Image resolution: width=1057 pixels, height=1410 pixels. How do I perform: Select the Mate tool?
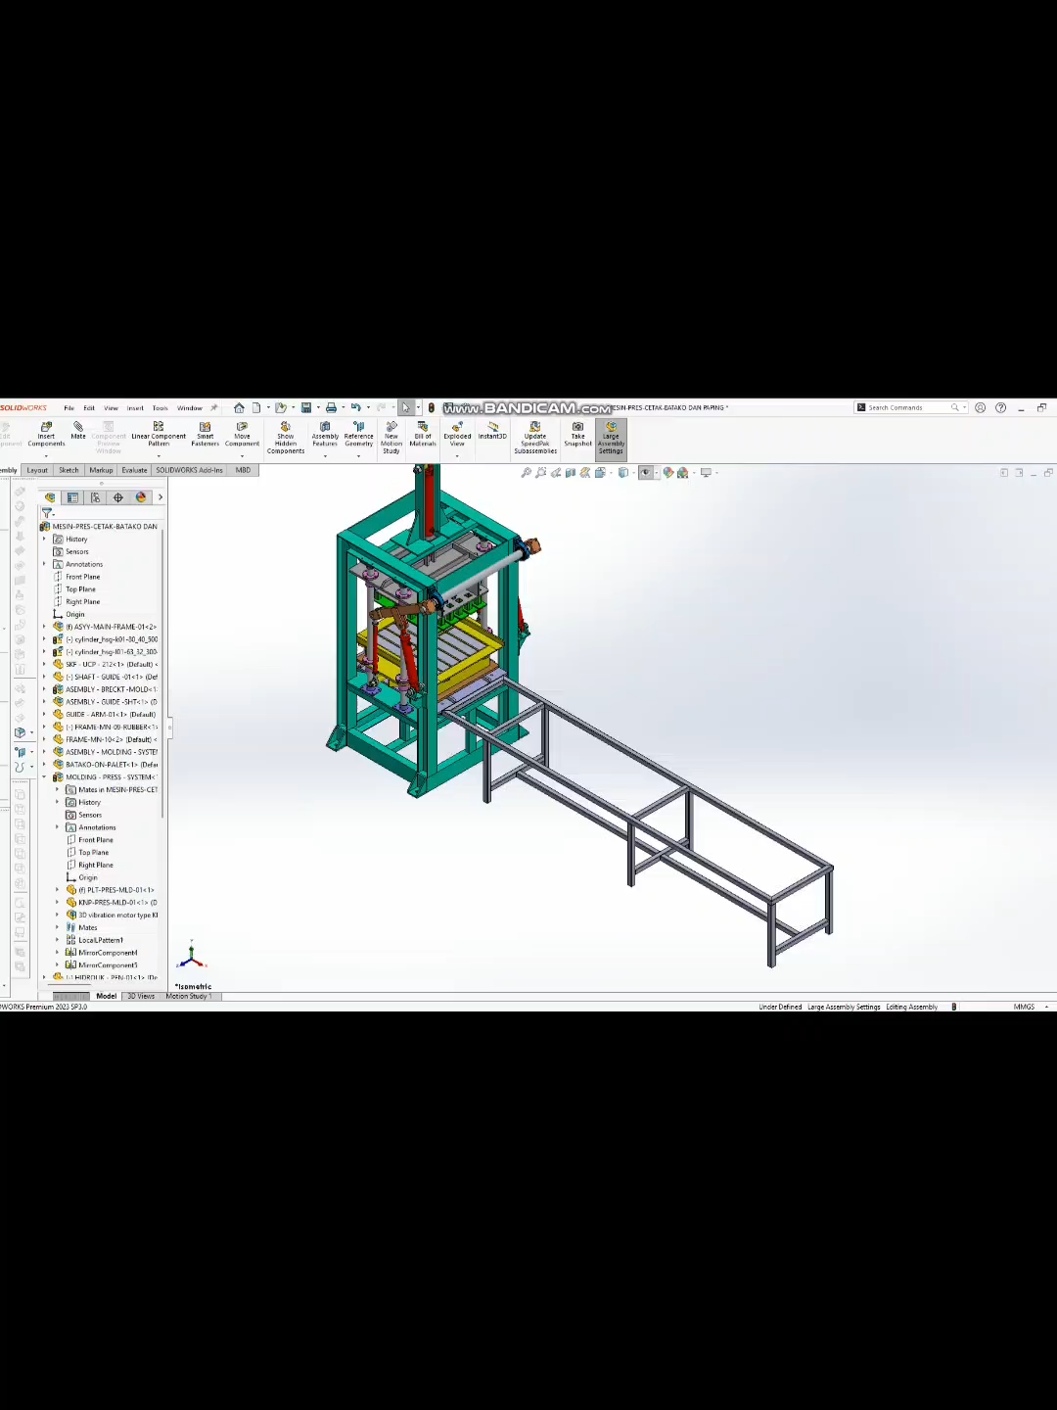pyautogui.click(x=78, y=431)
